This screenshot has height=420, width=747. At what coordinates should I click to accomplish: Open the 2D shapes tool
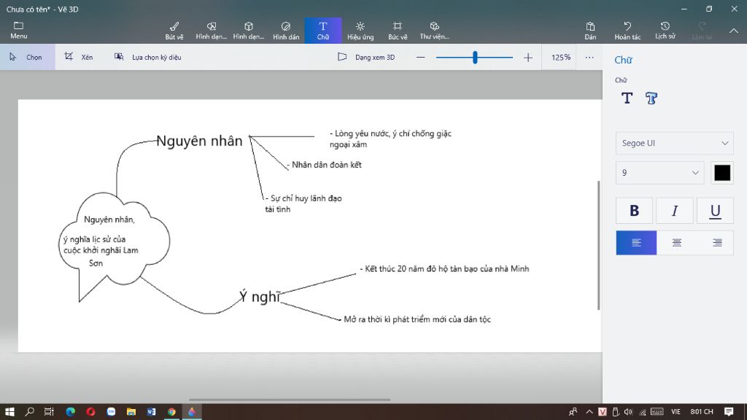pyautogui.click(x=211, y=31)
